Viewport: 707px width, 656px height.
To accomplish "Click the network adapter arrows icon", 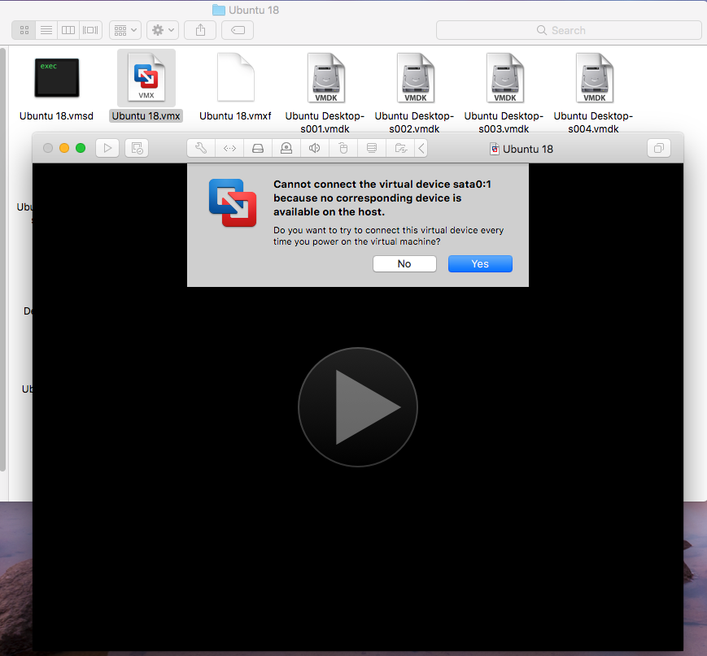I will pyautogui.click(x=229, y=148).
